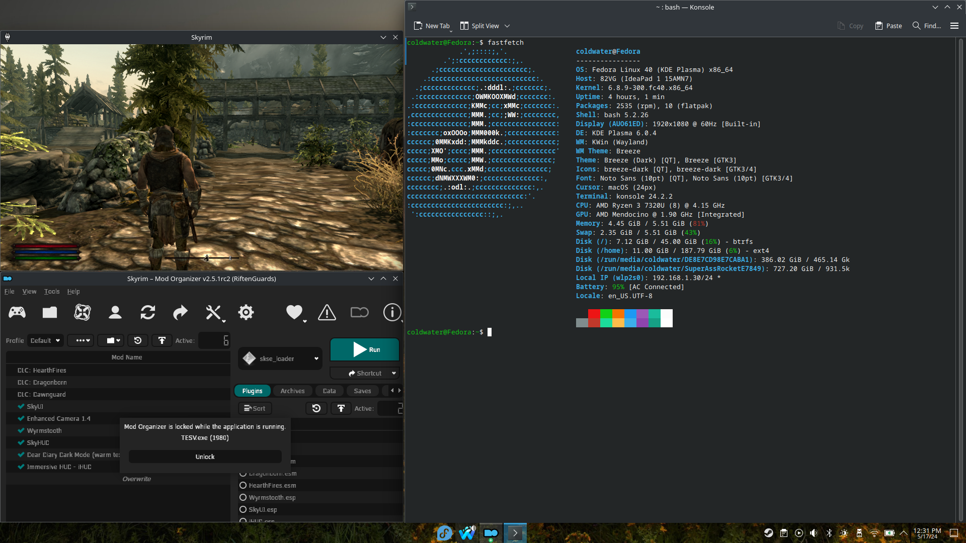
Task: Click Unlock button in locked dialog
Action: click(205, 457)
